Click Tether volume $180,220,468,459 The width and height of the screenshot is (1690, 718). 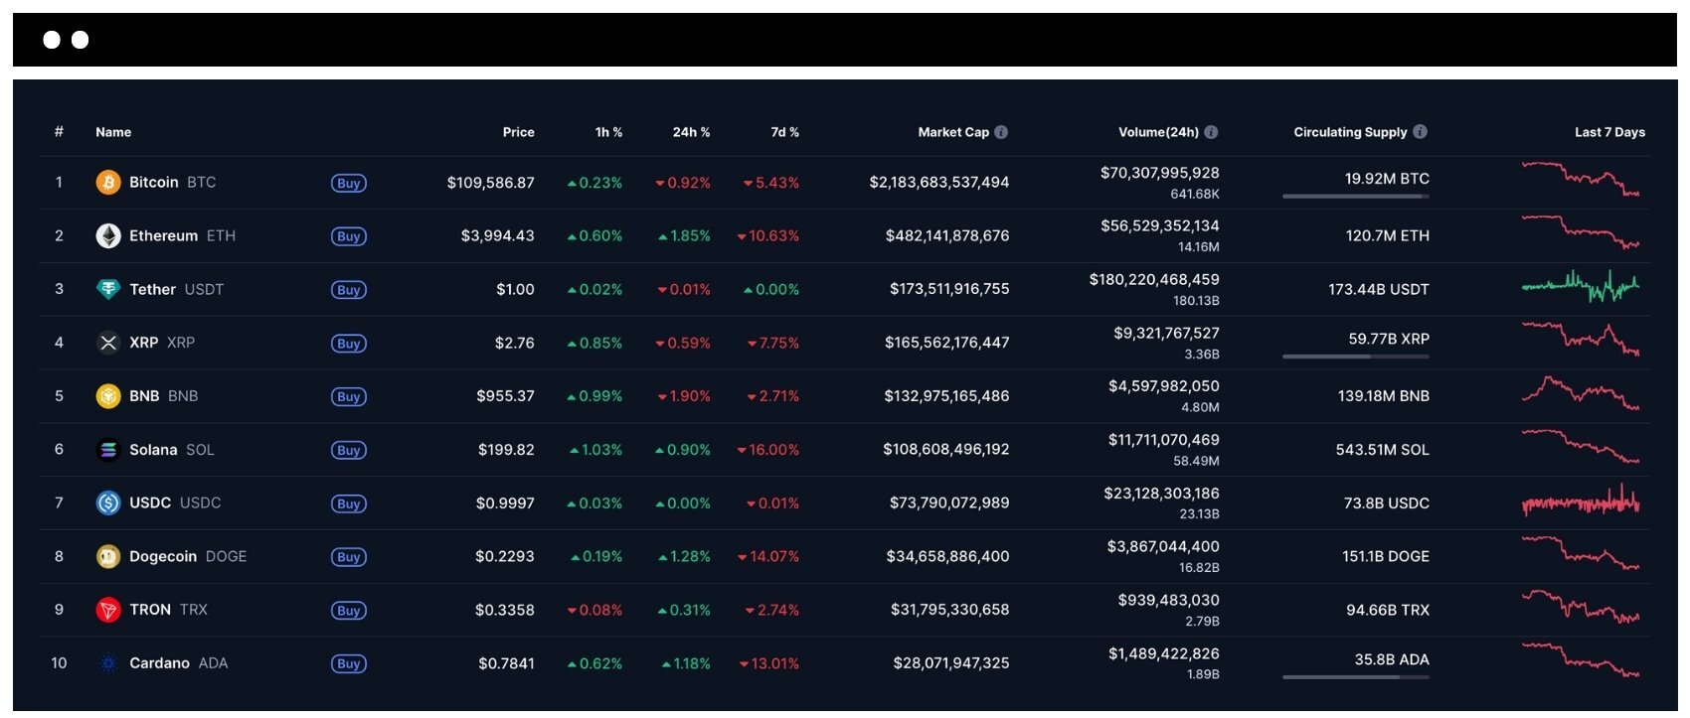pyautogui.click(x=1154, y=280)
